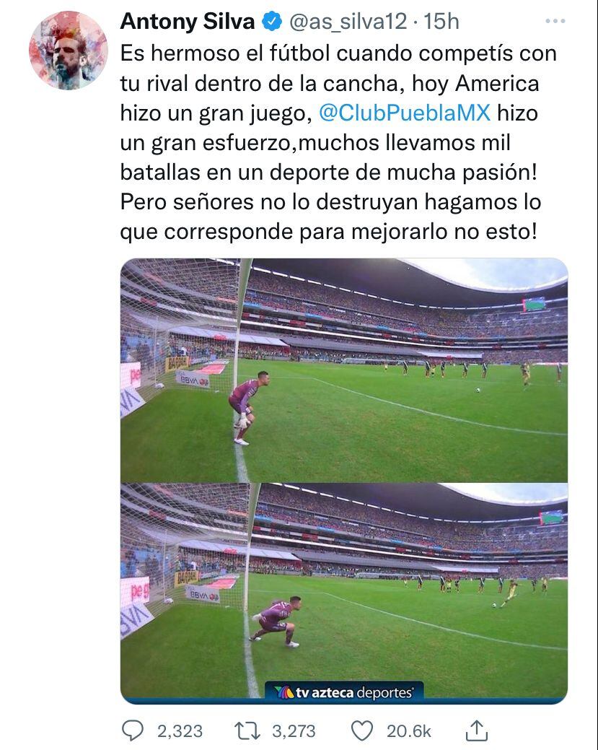View the 2,323 replies count
Image resolution: width=598 pixels, height=750 pixels.
tap(180, 731)
